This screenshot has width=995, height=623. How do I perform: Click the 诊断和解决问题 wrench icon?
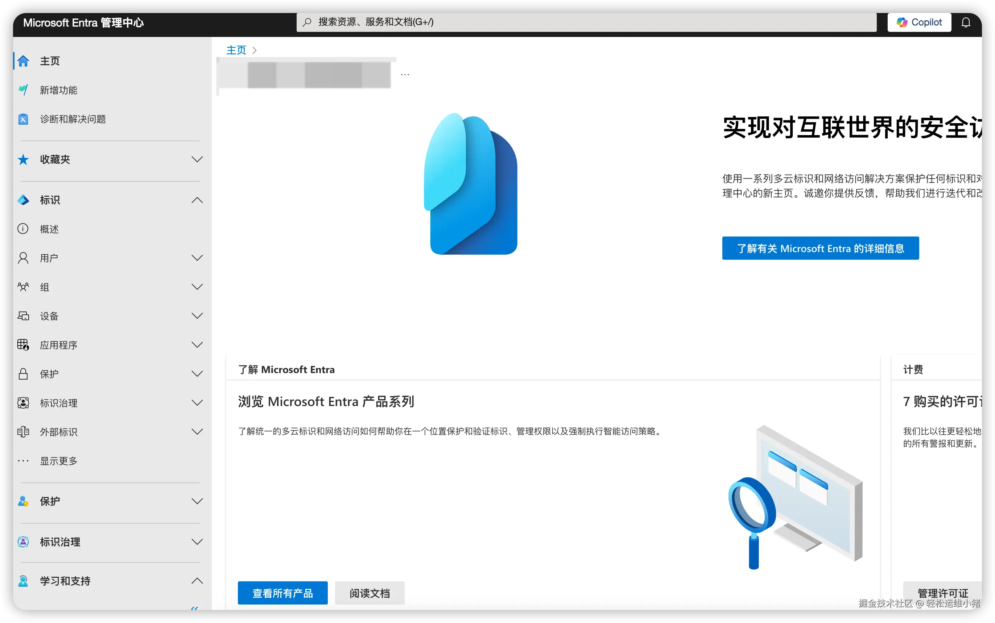coord(24,119)
